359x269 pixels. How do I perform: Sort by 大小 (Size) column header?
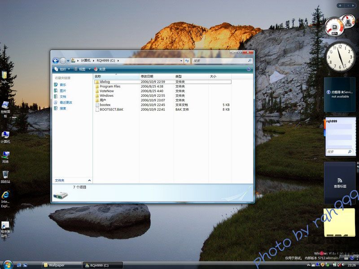pos(220,76)
